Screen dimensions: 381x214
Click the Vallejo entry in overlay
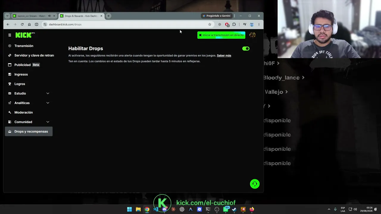tap(276, 92)
